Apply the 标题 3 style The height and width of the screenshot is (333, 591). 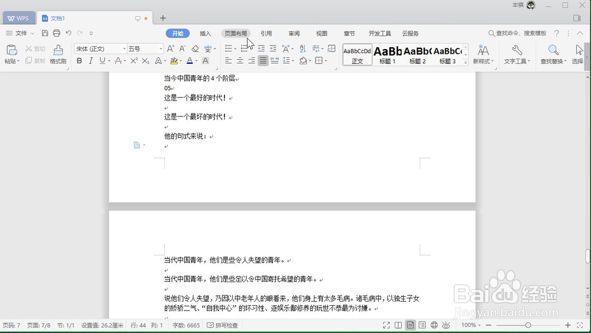[x=447, y=54]
